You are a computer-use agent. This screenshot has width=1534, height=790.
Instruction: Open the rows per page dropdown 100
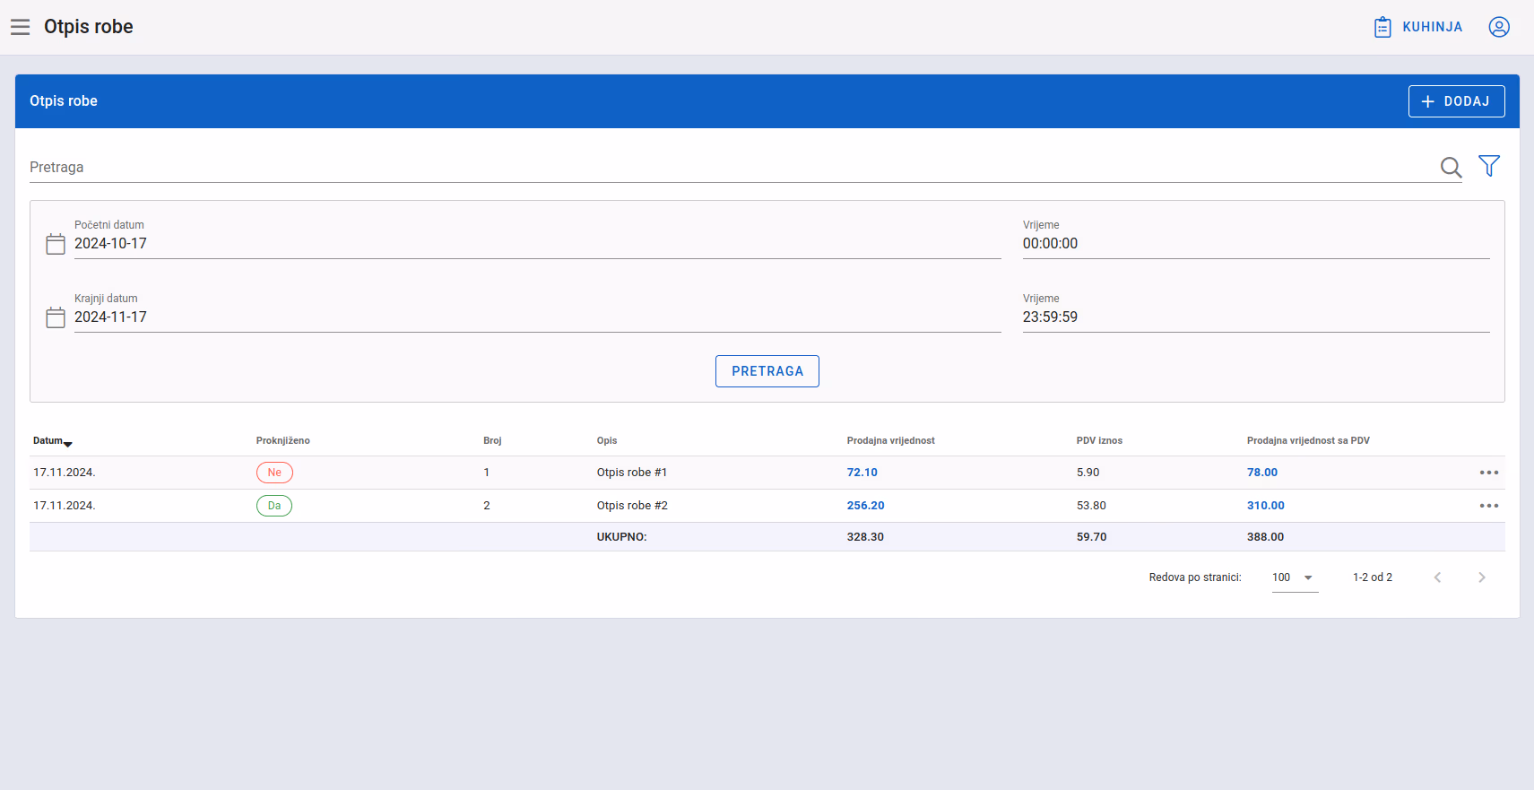click(x=1295, y=577)
